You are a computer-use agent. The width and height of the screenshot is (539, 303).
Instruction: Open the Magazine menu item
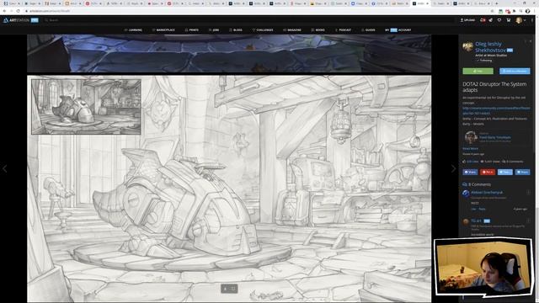292,30
